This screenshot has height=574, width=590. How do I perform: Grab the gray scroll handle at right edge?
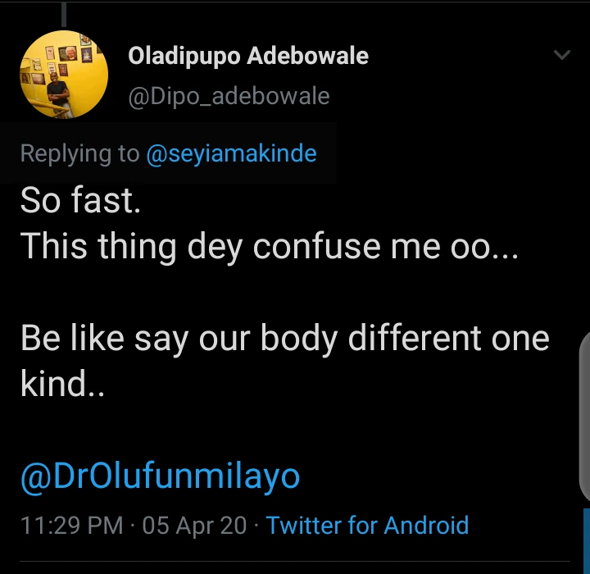[x=584, y=417]
